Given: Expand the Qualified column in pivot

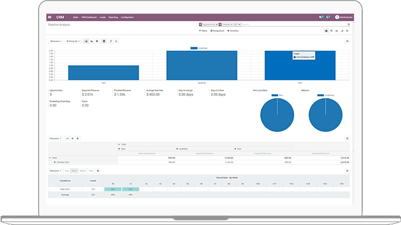Looking at the screenshot, I should pyautogui.click(x=182, y=149).
